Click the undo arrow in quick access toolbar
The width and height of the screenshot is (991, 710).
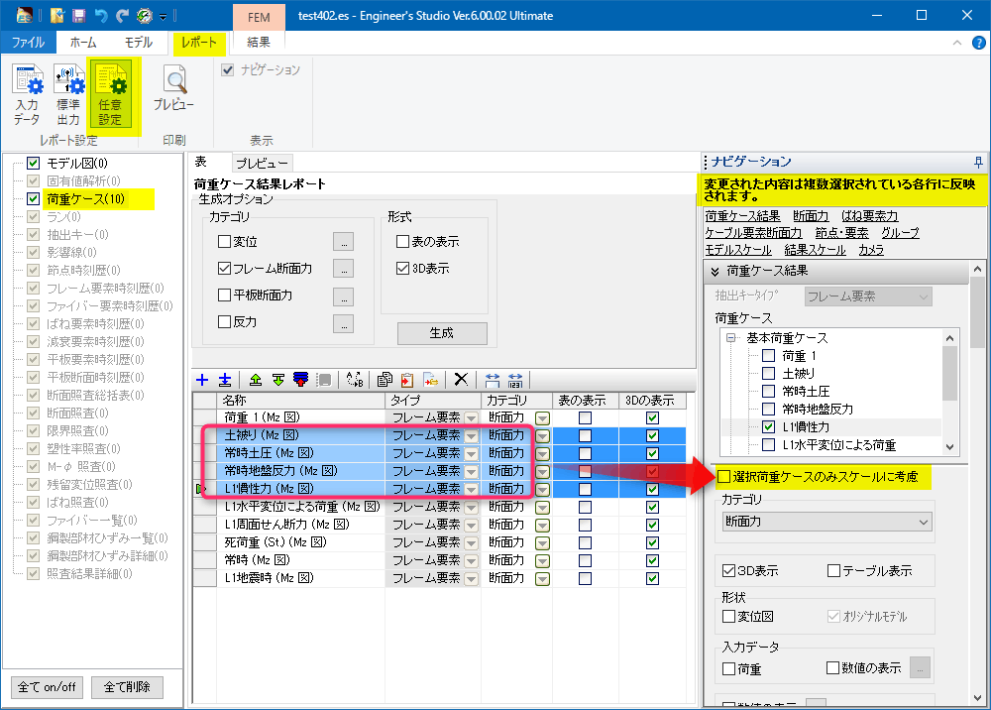(100, 16)
